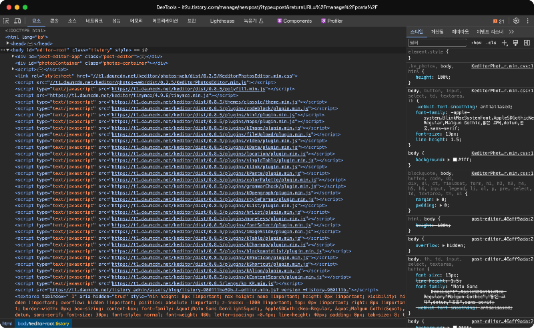This screenshot has width=534, height=328.
Task: Show more style sidebar tabs with >> chevron
Action: pyautogui.click(x=511, y=31)
